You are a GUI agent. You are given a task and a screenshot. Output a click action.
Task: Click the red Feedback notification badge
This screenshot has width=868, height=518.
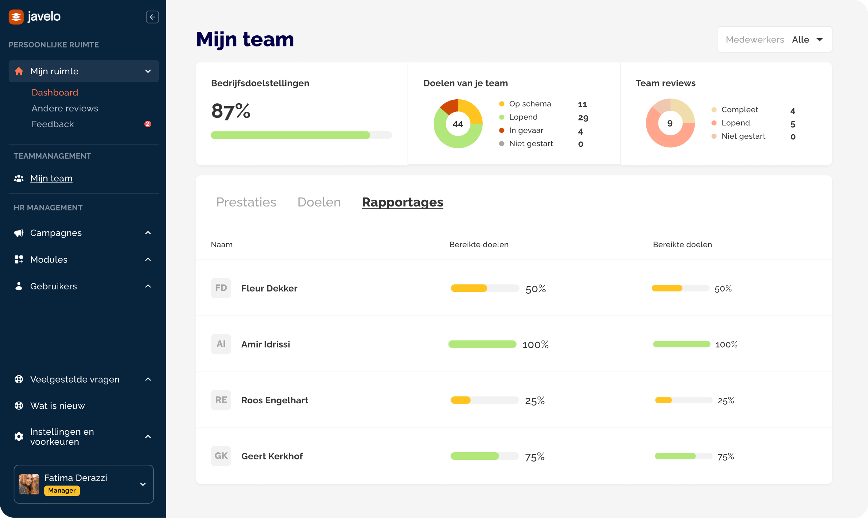pyautogui.click(x=148, y=124)
